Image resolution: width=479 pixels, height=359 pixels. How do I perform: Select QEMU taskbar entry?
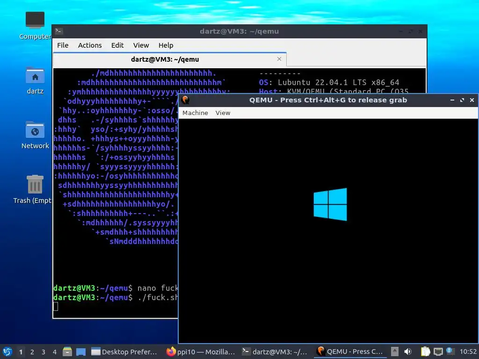(350, 352)
